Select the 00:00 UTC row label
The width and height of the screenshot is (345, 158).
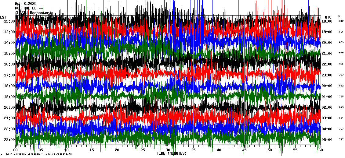click(327, 86)
